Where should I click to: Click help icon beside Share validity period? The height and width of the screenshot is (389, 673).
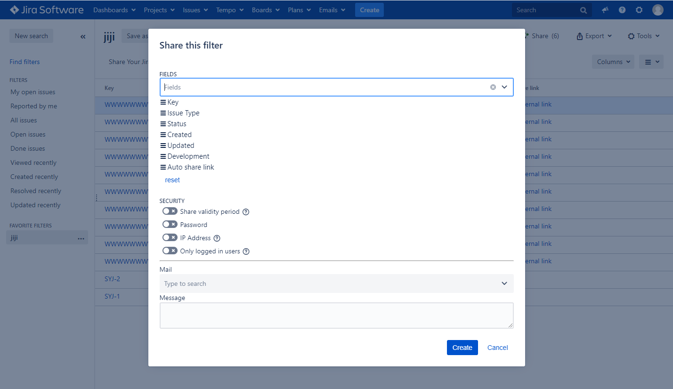(x=246, y=212)
